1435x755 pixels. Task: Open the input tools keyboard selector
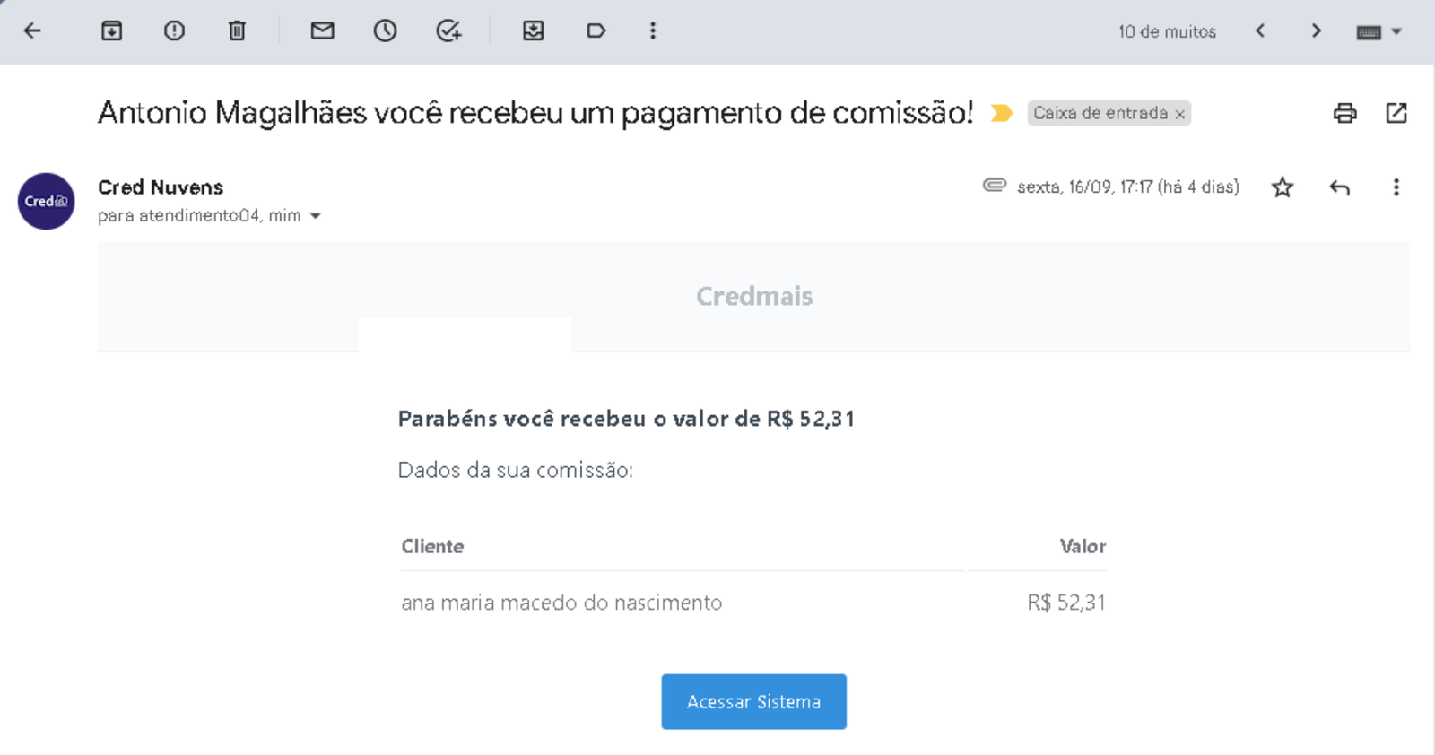click(1378, 32)
